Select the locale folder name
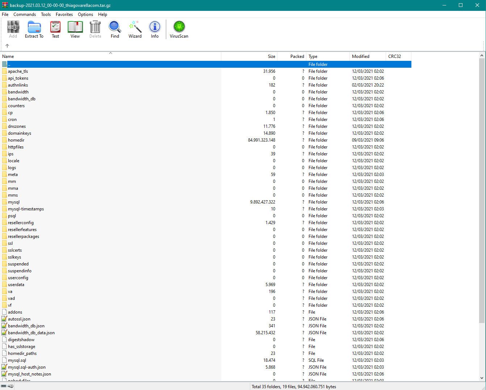The image size is (486, 390). click(14, 161)
